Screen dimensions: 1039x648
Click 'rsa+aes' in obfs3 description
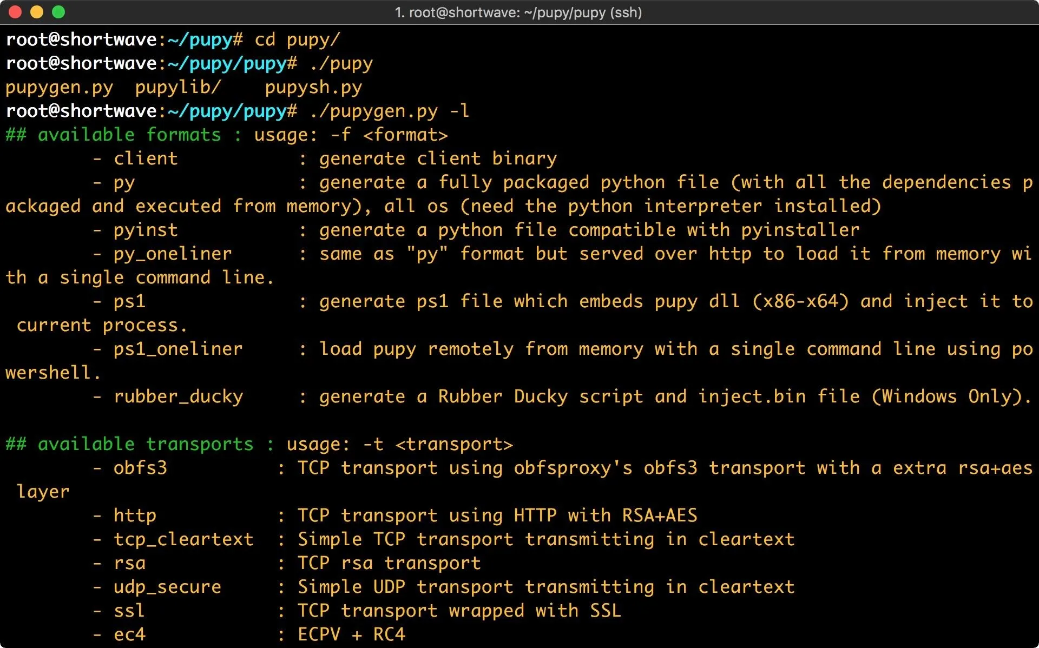[x=996, y=468]
